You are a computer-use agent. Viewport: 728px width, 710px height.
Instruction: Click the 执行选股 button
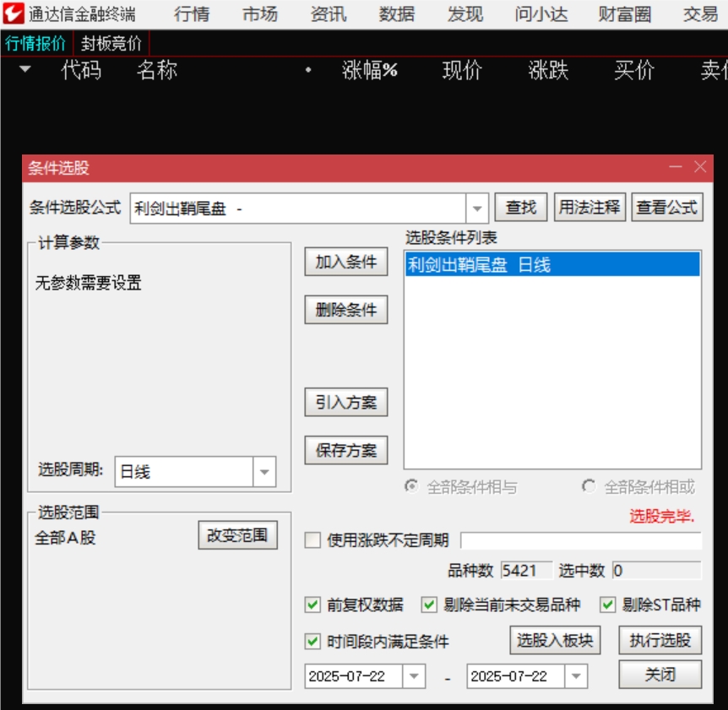(660, 641)
